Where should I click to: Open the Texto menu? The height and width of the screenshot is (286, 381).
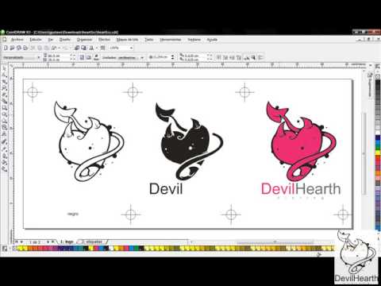[x=149, y=40]
